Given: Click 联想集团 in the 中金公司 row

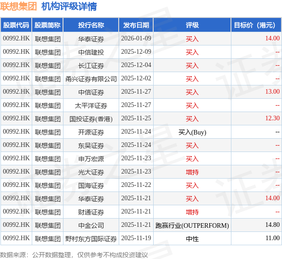Looking at the screenshot, I should [47, 225].
